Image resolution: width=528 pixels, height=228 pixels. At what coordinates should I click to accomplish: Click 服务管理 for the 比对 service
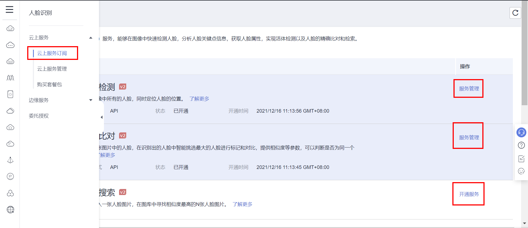(469, 138)
